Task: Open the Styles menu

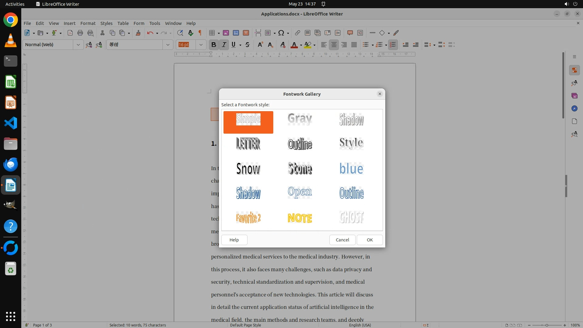Action: (x=106, y=23)
